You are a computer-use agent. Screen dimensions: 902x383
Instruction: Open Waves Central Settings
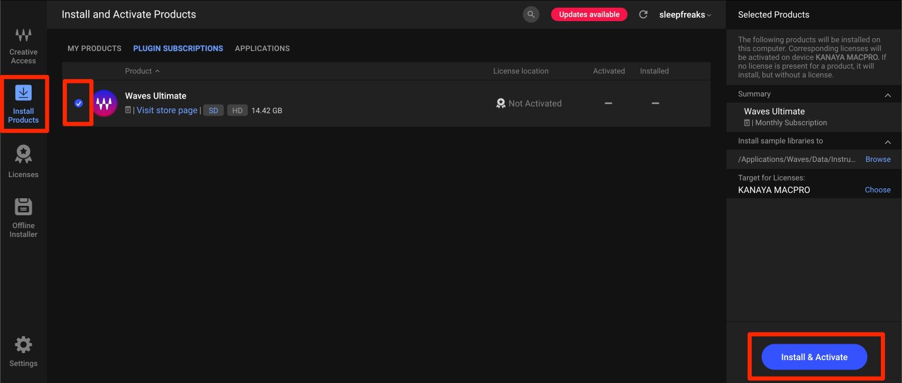tap(23, 351)
